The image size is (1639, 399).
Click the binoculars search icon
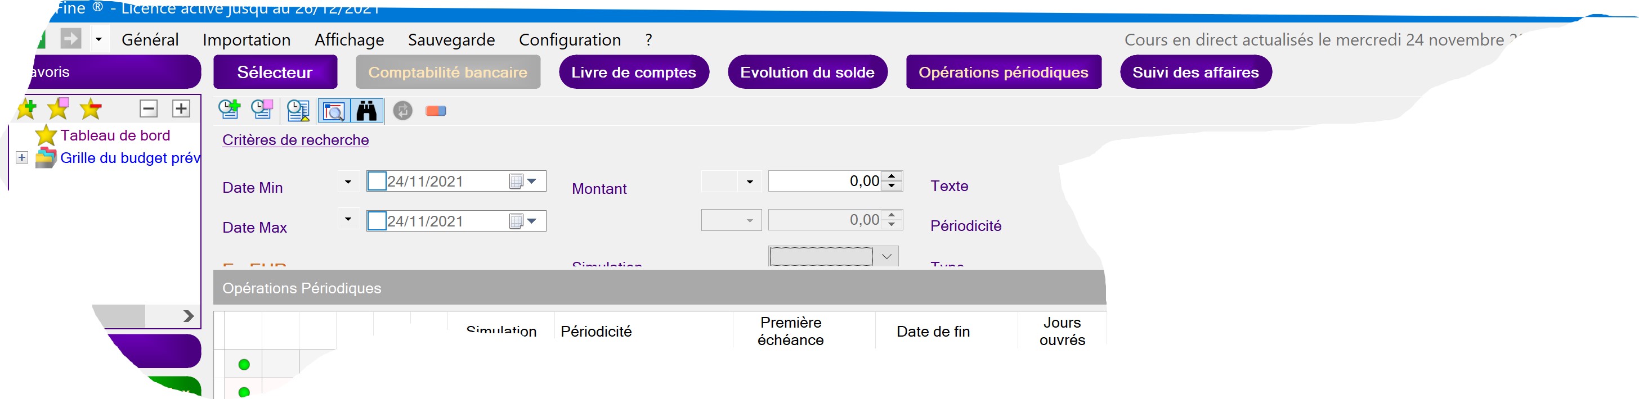tap(366, 111)
